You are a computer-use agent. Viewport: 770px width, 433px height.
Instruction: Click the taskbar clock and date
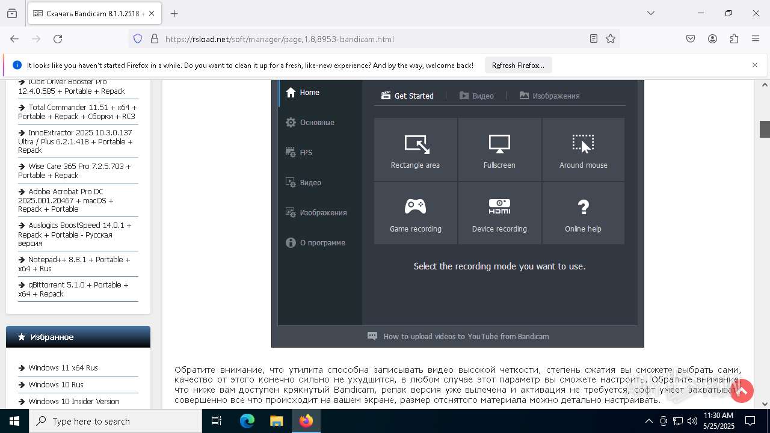click(718, 421)
